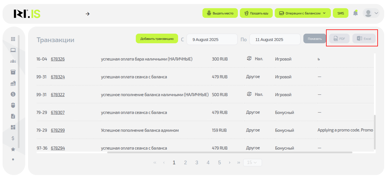Export transactions to Excel
This screenshot has height=179, width=387.
click(364, 39)
